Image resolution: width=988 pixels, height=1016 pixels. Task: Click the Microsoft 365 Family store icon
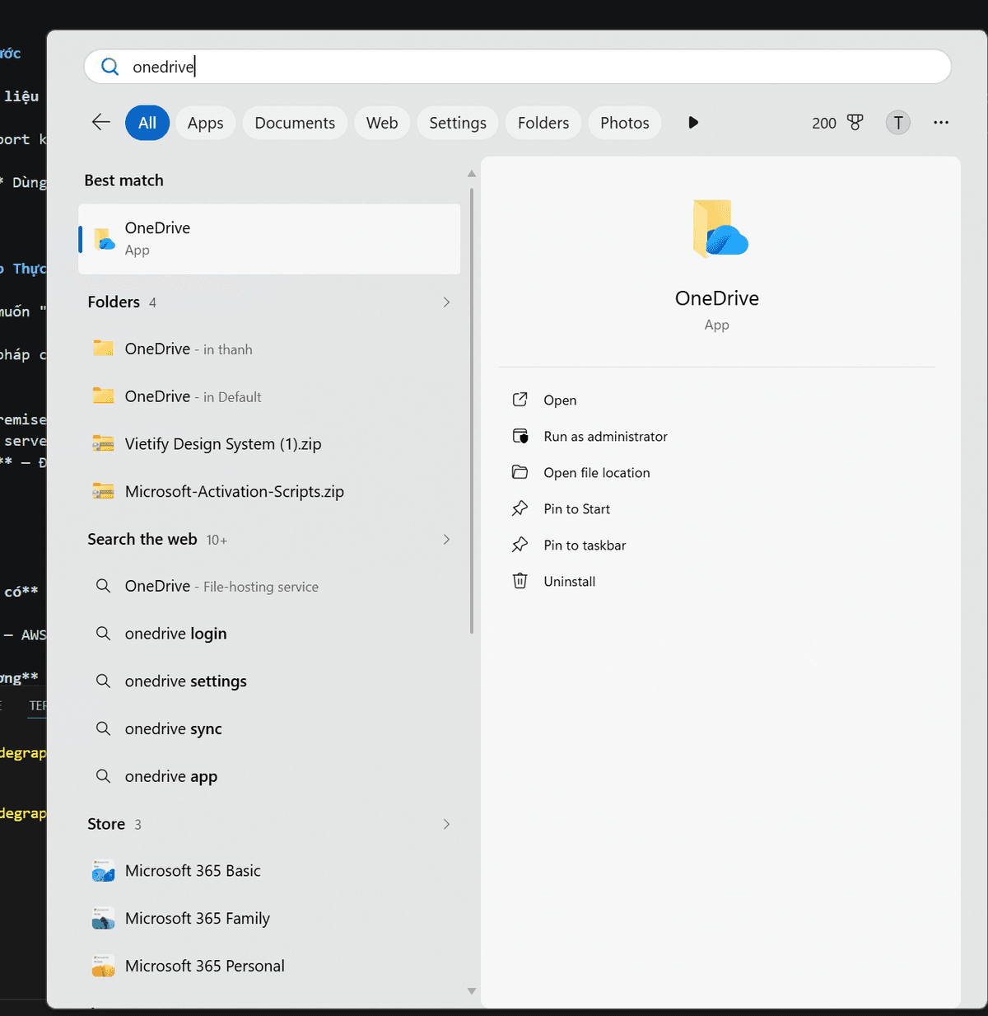pos(103,919)
